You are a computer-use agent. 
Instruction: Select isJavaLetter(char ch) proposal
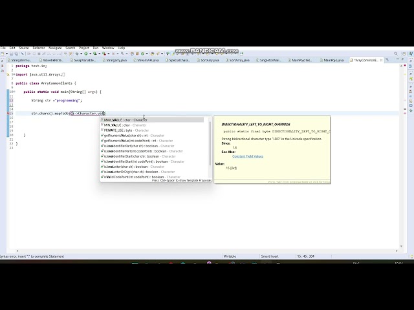click(x=152, y=167)
